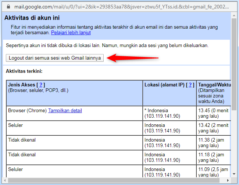Click the Seluler cell in the 13.42 row
Screen dimensions: 239x185
[75, 128]
